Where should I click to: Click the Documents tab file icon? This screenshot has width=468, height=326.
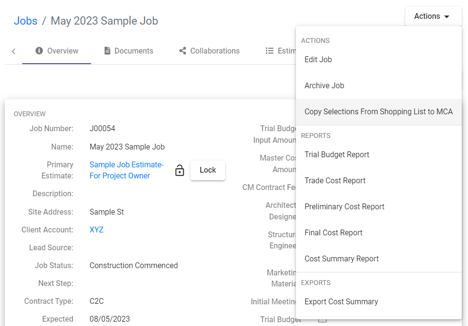(107, 51)
